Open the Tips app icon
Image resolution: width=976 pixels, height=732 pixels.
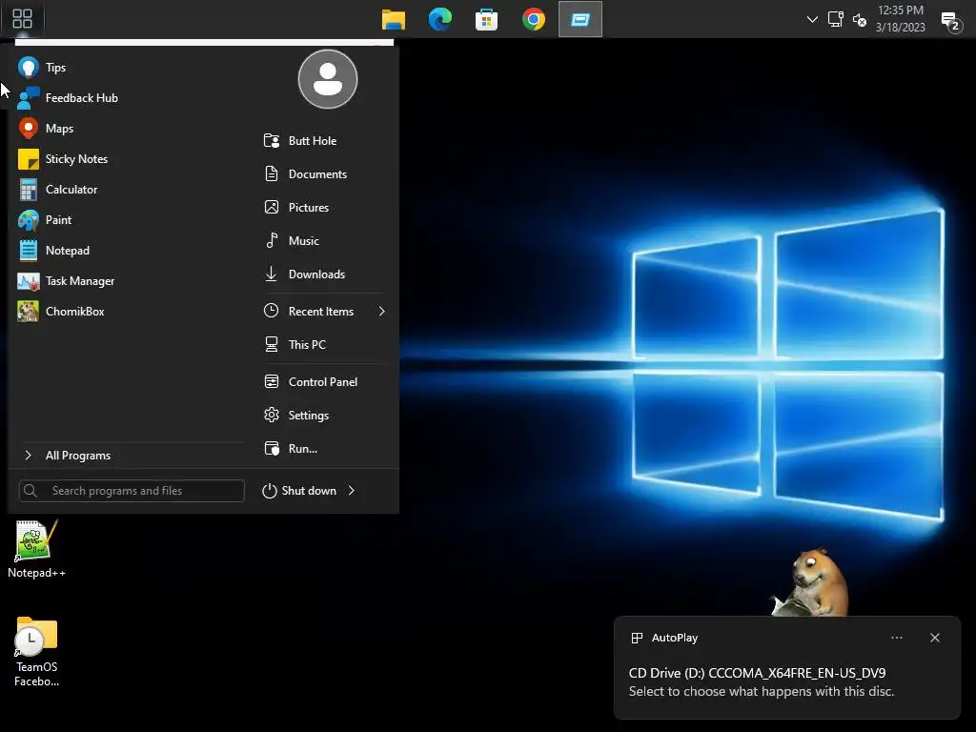tap(28, 68)
